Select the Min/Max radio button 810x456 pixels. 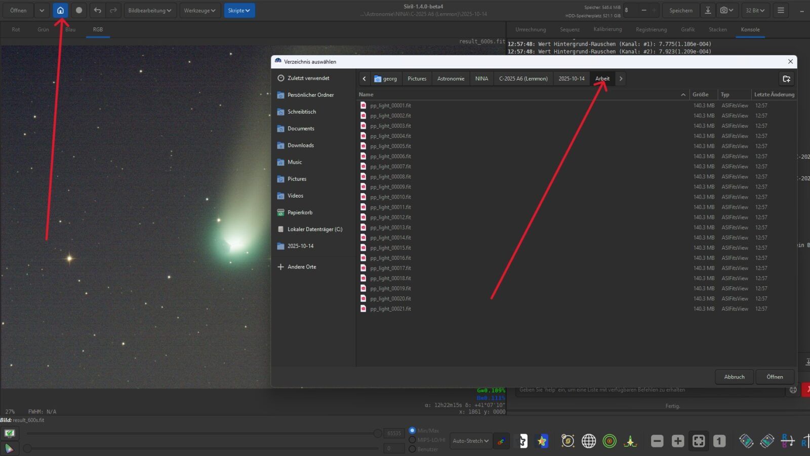click(412, 430)
